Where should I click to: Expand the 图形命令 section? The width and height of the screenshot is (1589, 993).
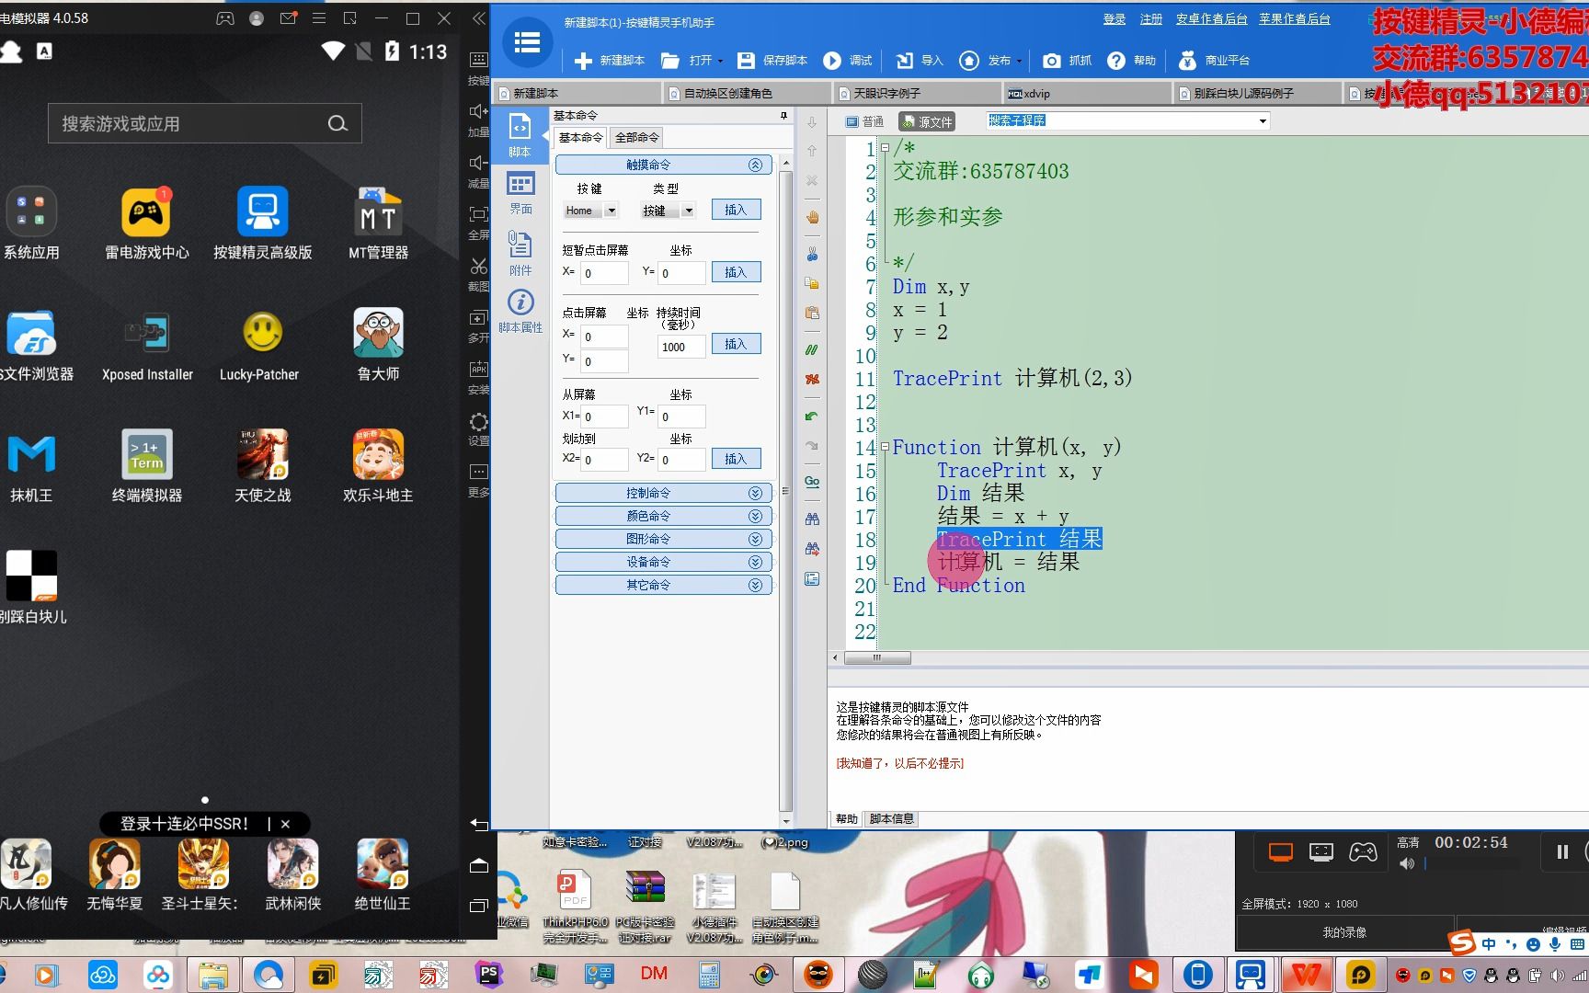(663, 539)
